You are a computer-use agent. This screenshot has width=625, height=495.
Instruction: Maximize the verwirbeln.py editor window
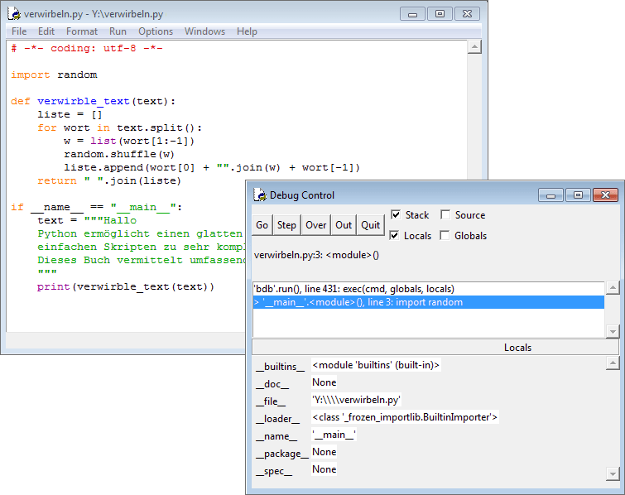point(440,14)
